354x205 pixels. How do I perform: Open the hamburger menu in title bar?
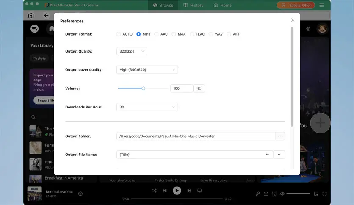pyautogui.click(x=321, y=5)
